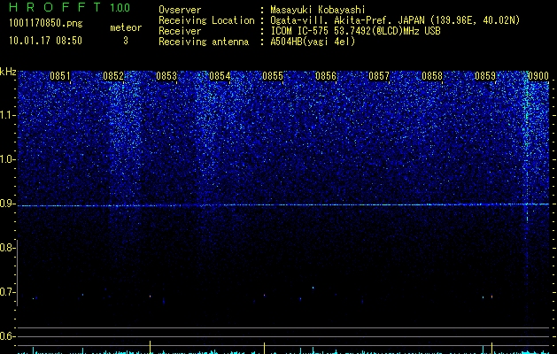Click the 0855 time label

point(273,75)
